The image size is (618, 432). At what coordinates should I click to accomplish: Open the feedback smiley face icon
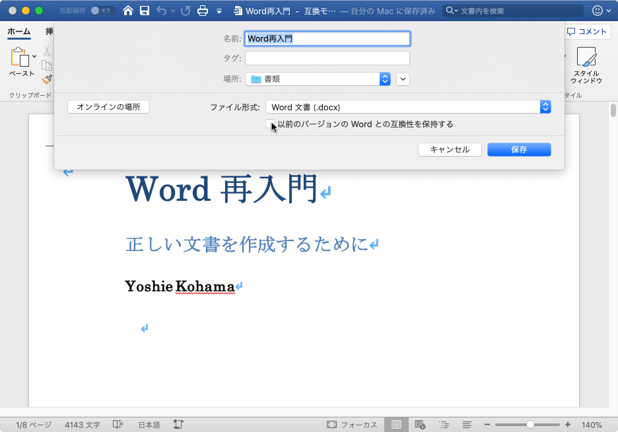598,11
